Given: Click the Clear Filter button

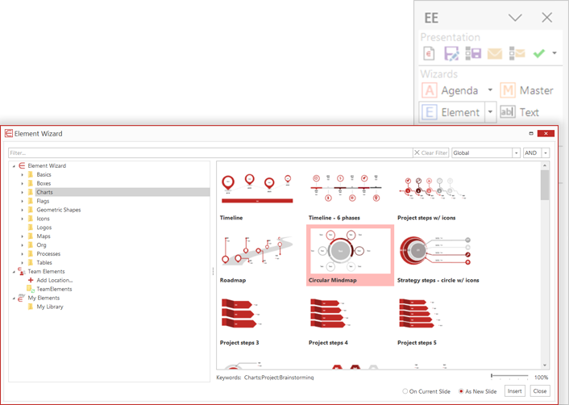Looking at the screenshot, I should pos(431,153).
